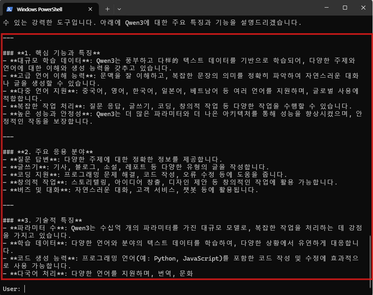Click the heading "2. 주요 응용 분야"

point(48,152)
